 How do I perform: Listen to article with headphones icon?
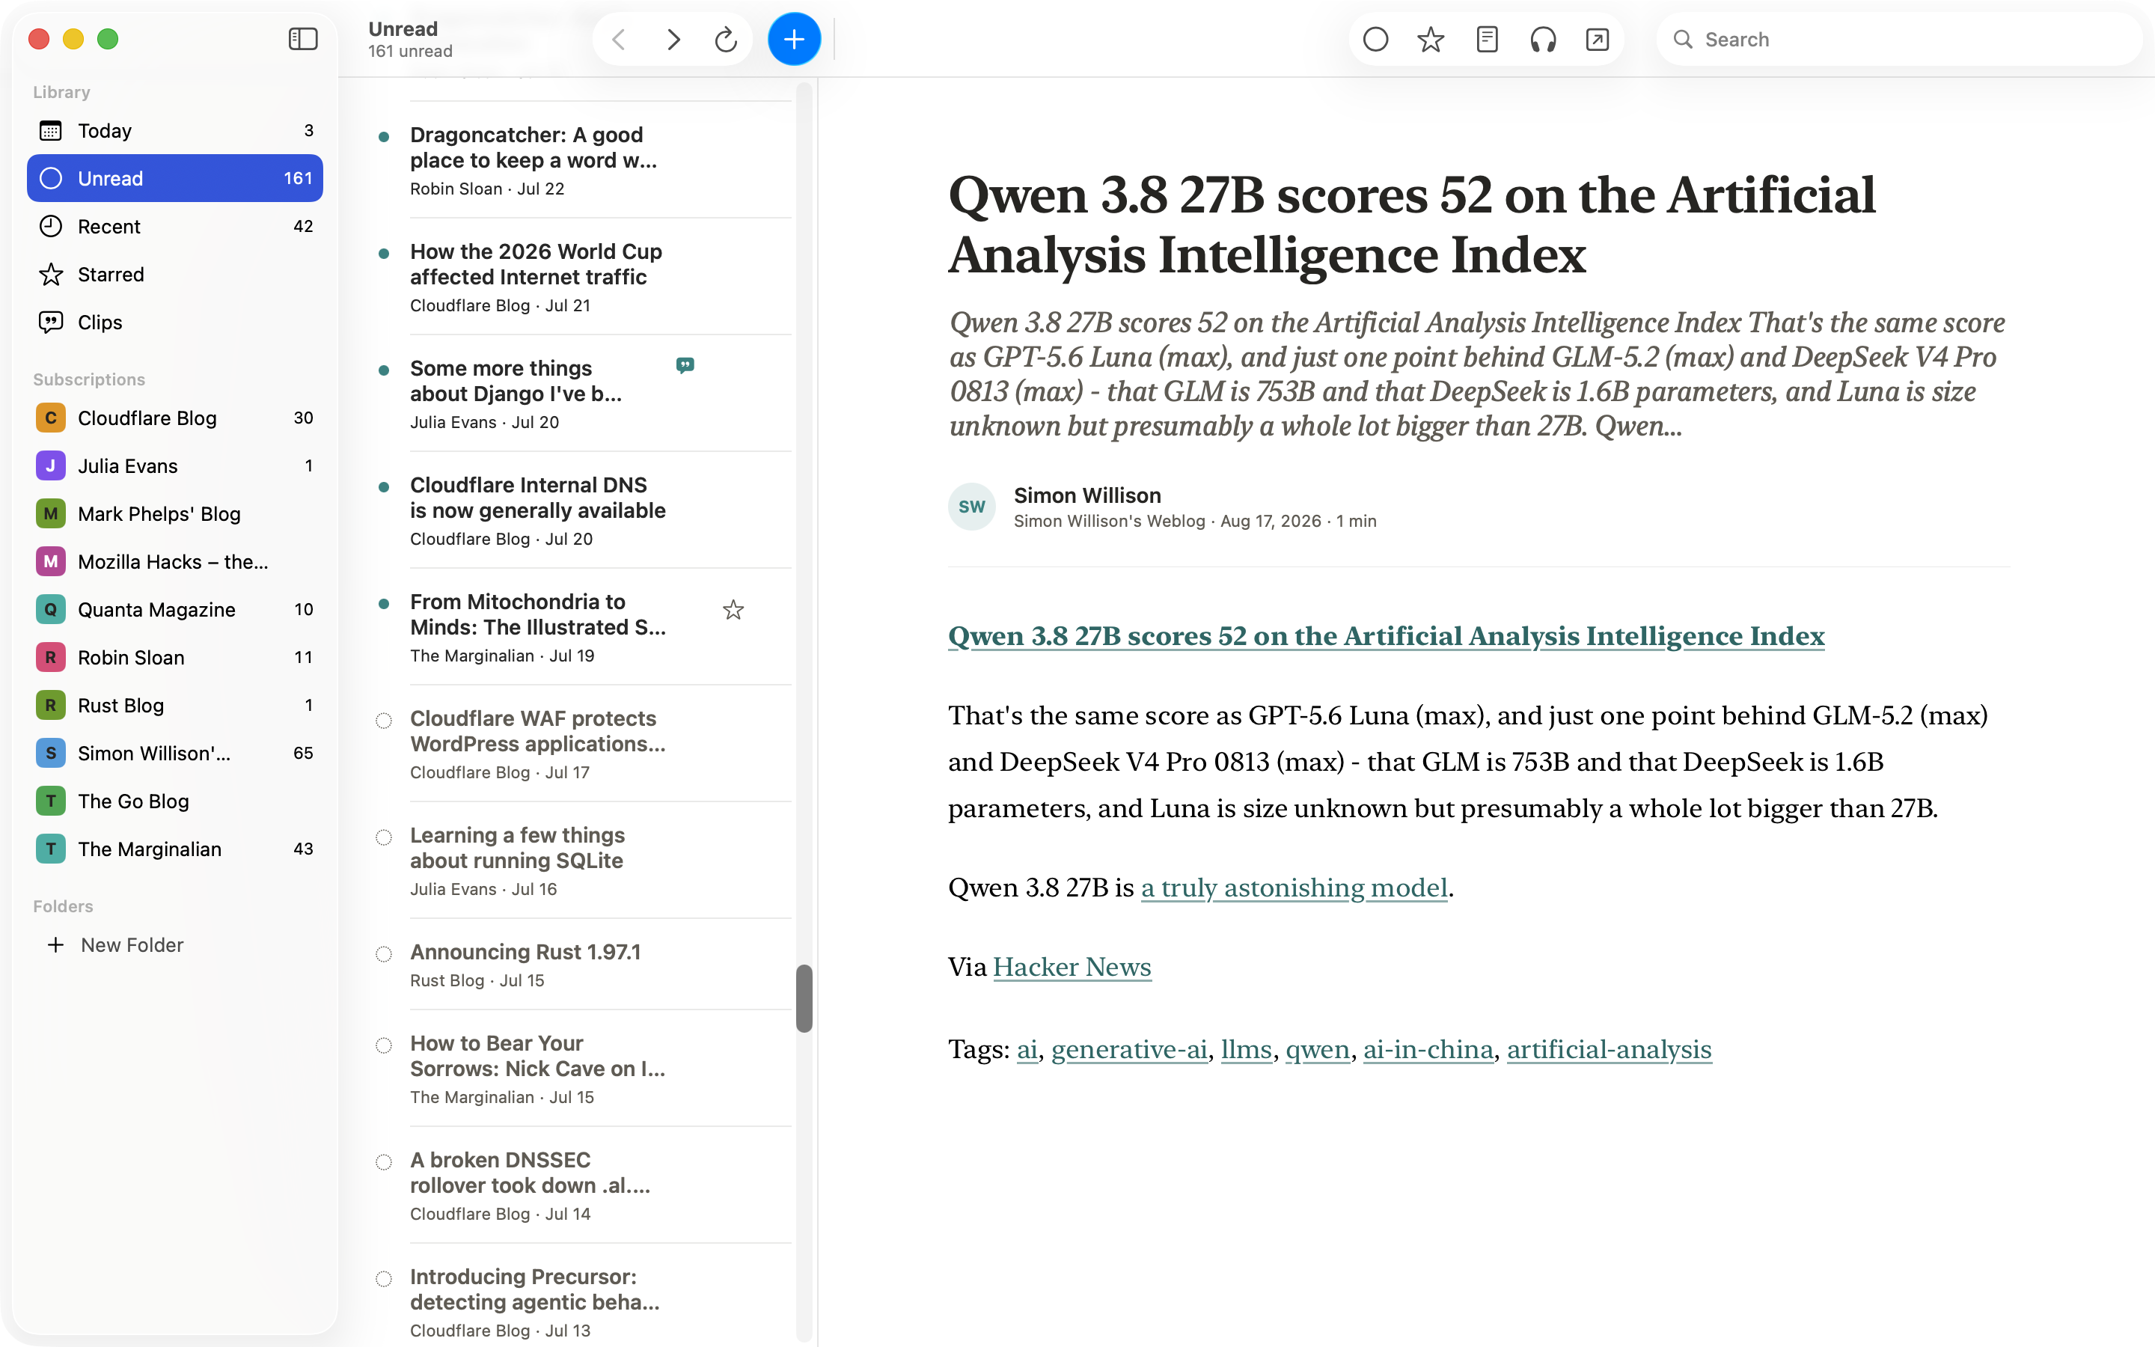(1542, 39)
